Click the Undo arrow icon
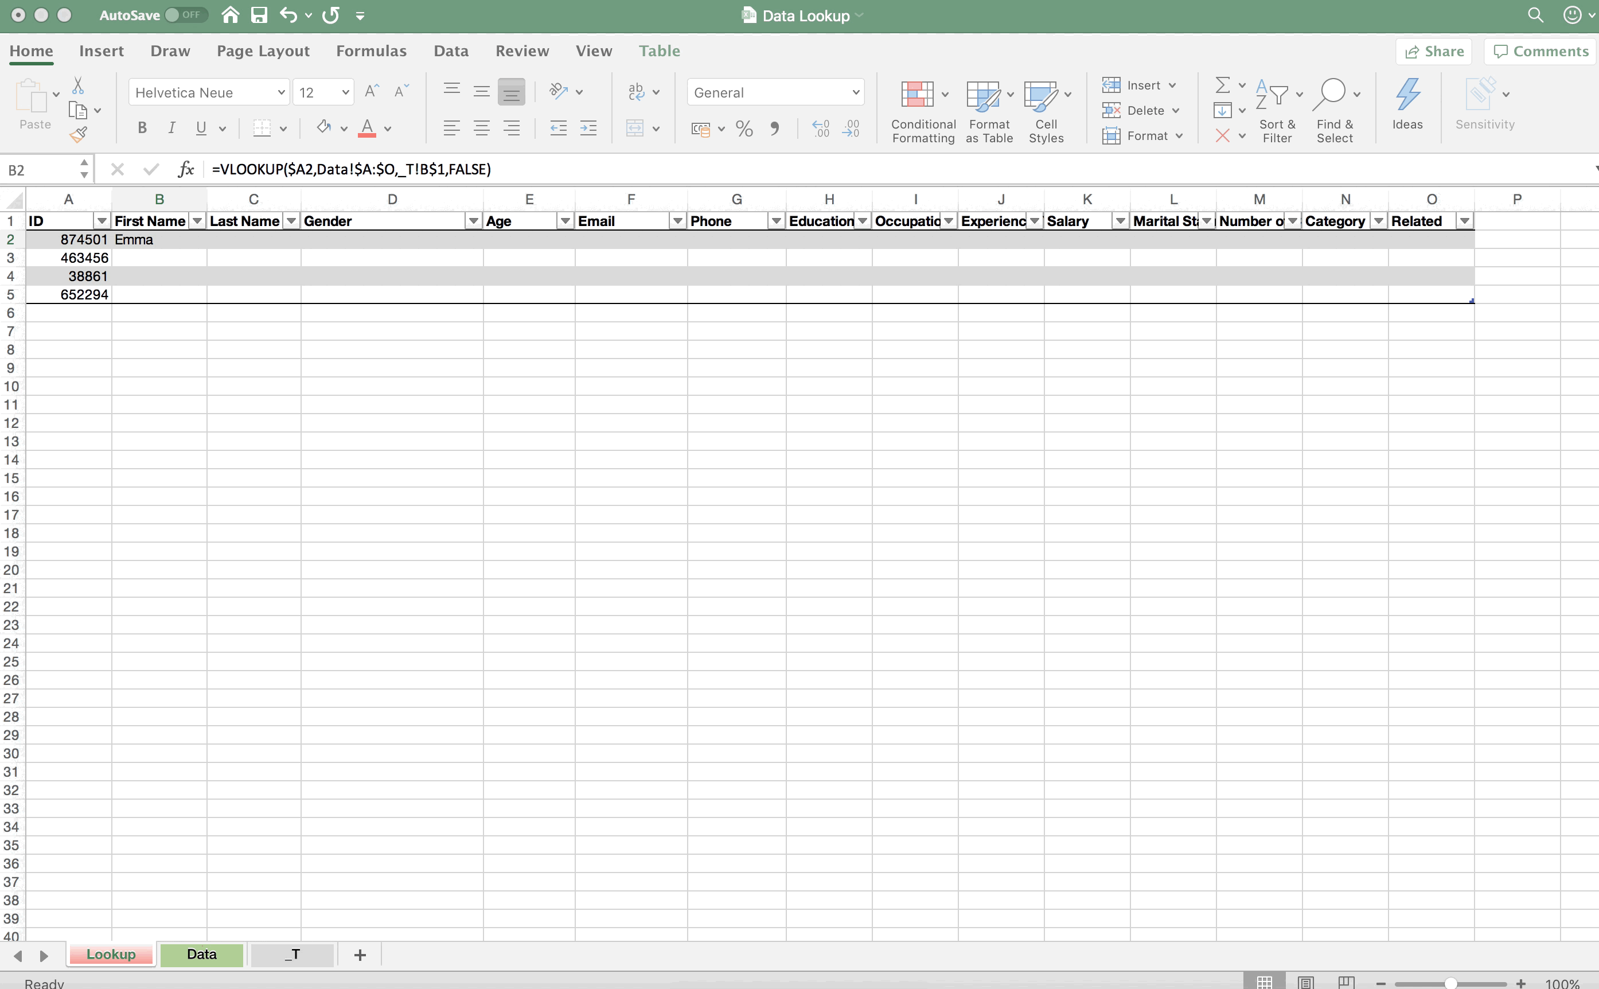 [x=288, y=15]
